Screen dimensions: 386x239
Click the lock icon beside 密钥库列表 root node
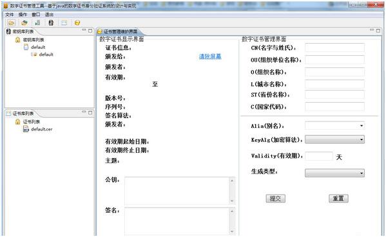click(x=17, y=39)
